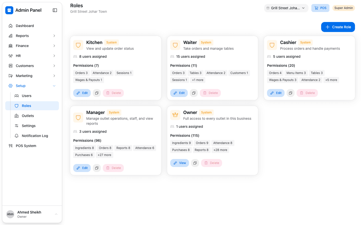This screenshot has width=361, height=225.
Task: Click the Manager role duplicate icon
Action: click(97, 168)
